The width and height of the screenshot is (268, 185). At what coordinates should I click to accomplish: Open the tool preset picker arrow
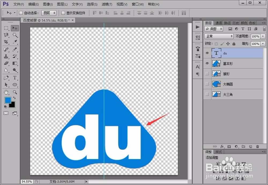coord(14,13)
